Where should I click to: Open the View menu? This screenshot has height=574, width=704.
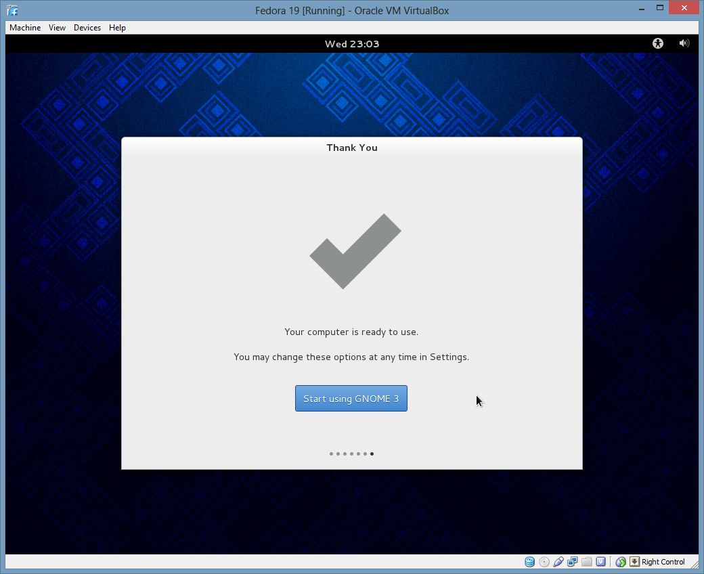(57, 28)
